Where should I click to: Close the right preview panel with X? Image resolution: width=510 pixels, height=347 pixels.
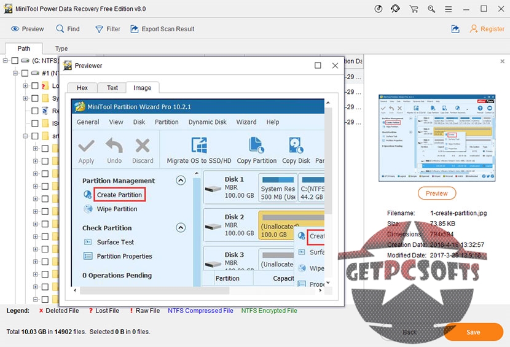pos(502,61)
